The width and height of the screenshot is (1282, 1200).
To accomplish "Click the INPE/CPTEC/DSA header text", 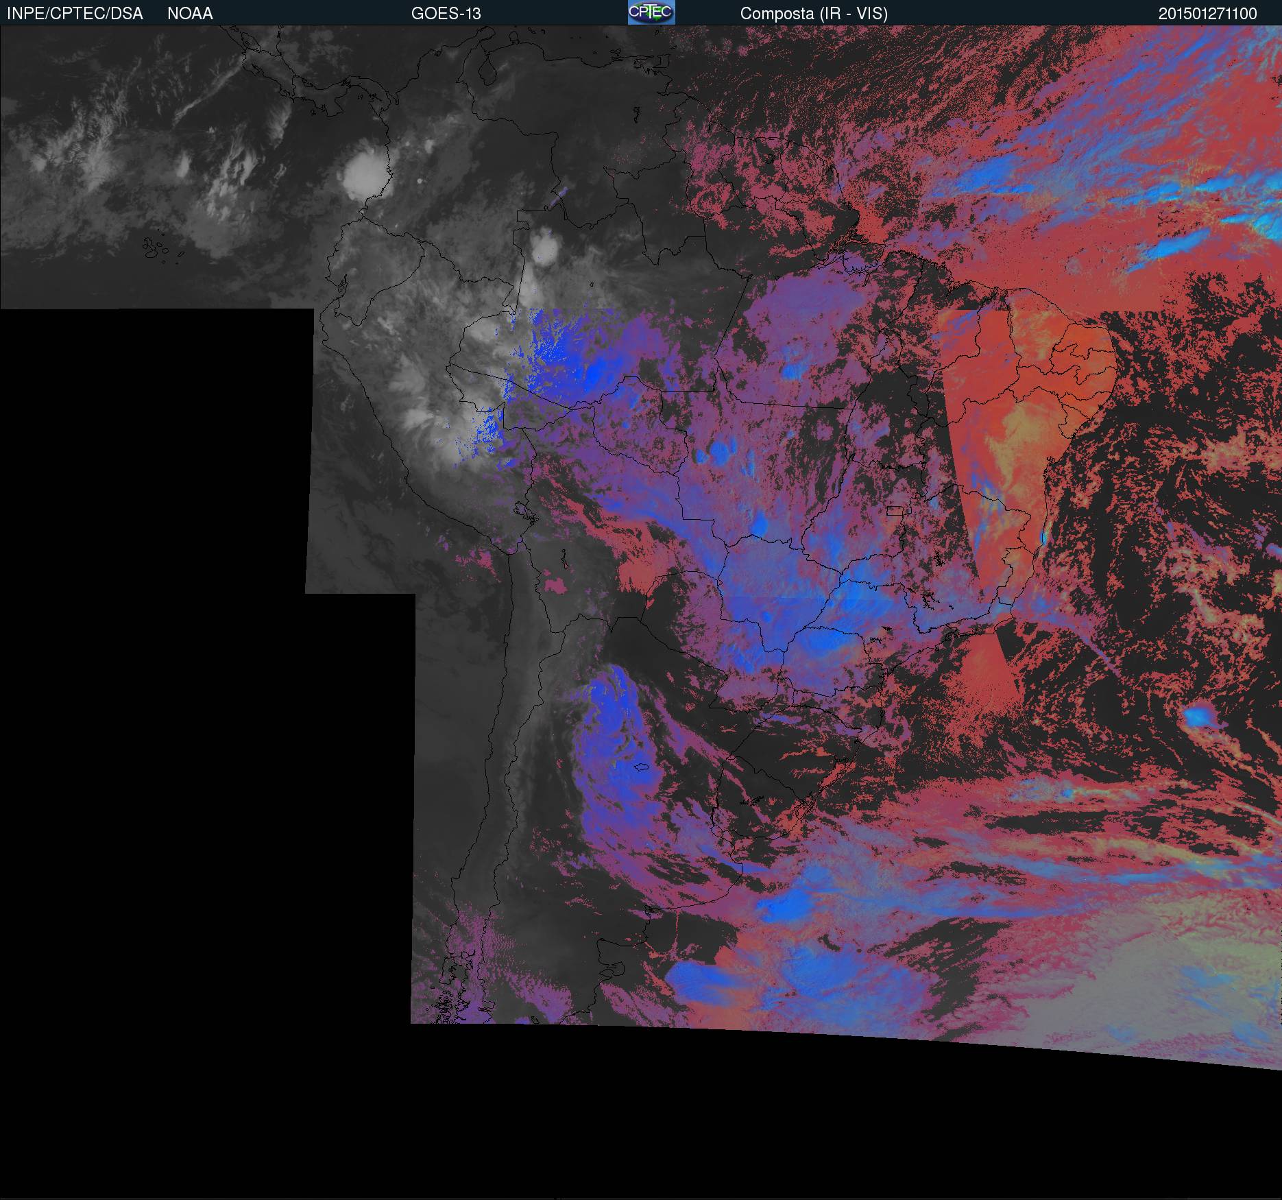I will (75, 14).
